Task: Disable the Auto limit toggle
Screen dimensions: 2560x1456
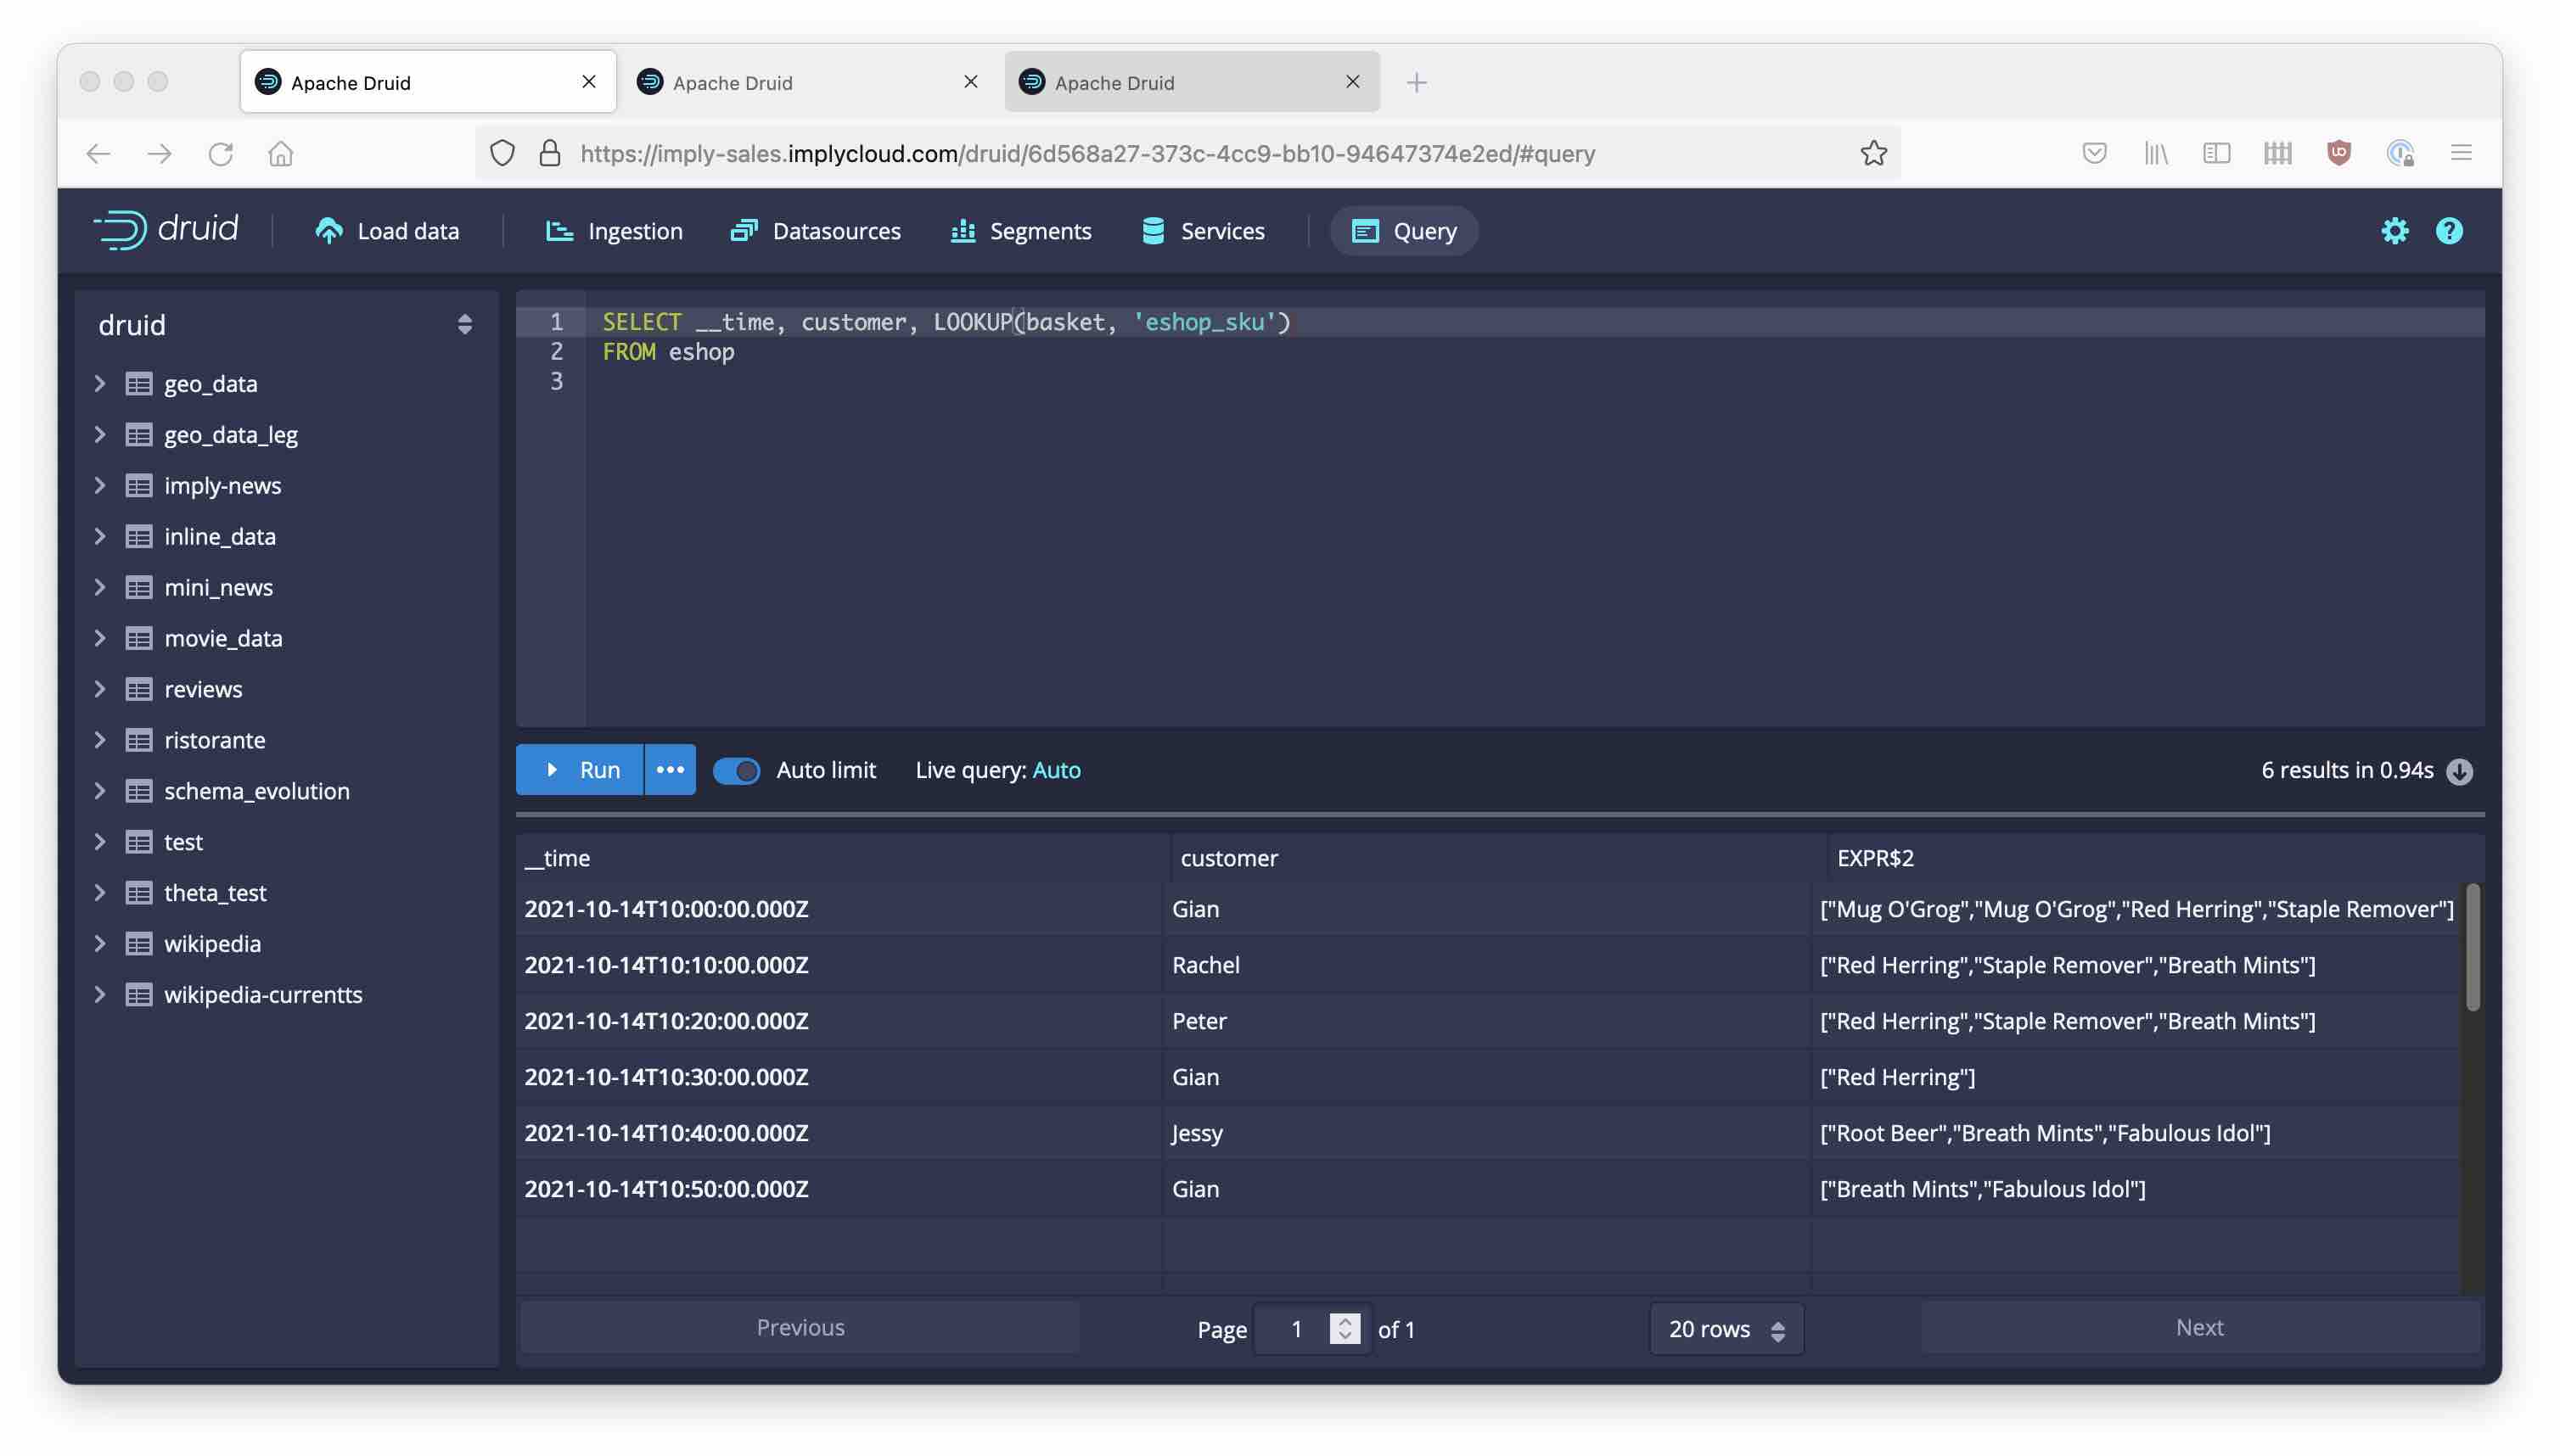Action: coord(736,770)
